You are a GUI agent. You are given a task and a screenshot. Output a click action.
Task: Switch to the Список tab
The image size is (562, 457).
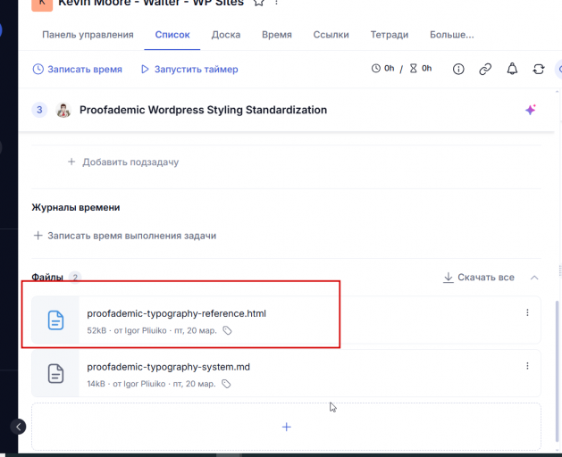pos(172,35)
